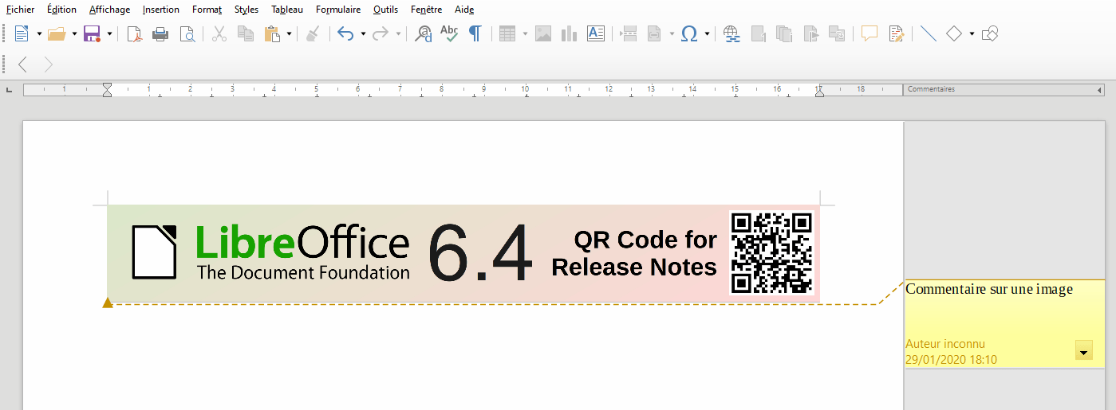This screenshot has width=1116, height=410.
Task: Expand the Save dropdown arrow
Action: [x=109, y=33]
